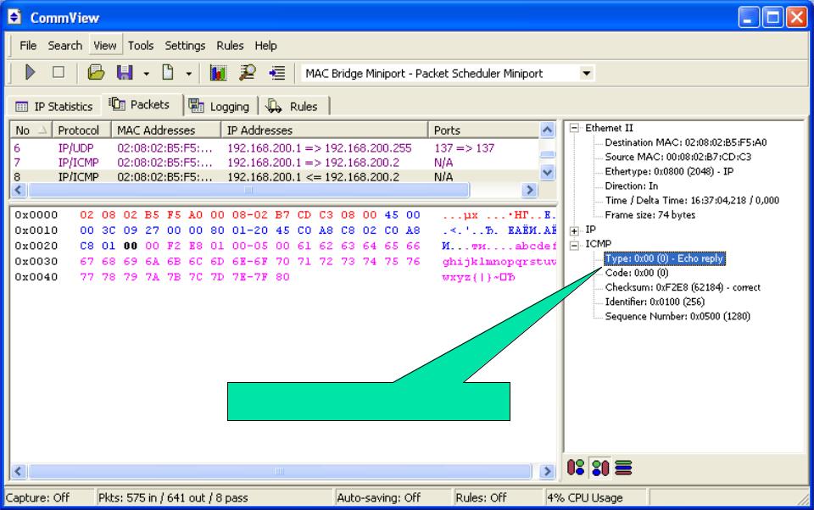Viewport: 814px width, 510px height.
Task: Click the clear/new document icon
Action: 168,72
